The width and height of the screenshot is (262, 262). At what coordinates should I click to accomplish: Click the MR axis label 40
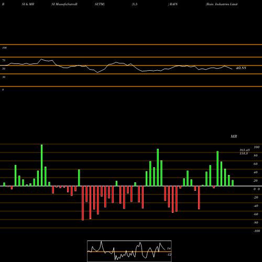coord(256,172)
